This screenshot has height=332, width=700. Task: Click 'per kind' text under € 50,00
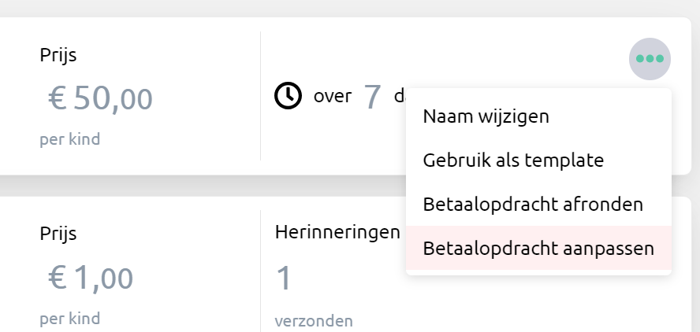point(69,140)
